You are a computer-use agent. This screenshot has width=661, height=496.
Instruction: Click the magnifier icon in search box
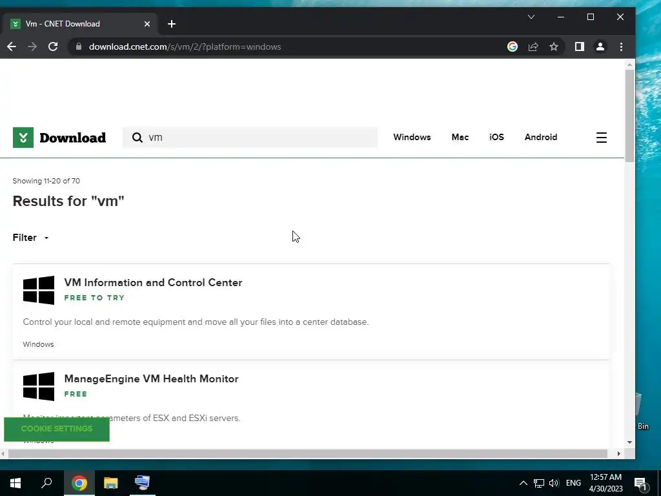(137, 138)
